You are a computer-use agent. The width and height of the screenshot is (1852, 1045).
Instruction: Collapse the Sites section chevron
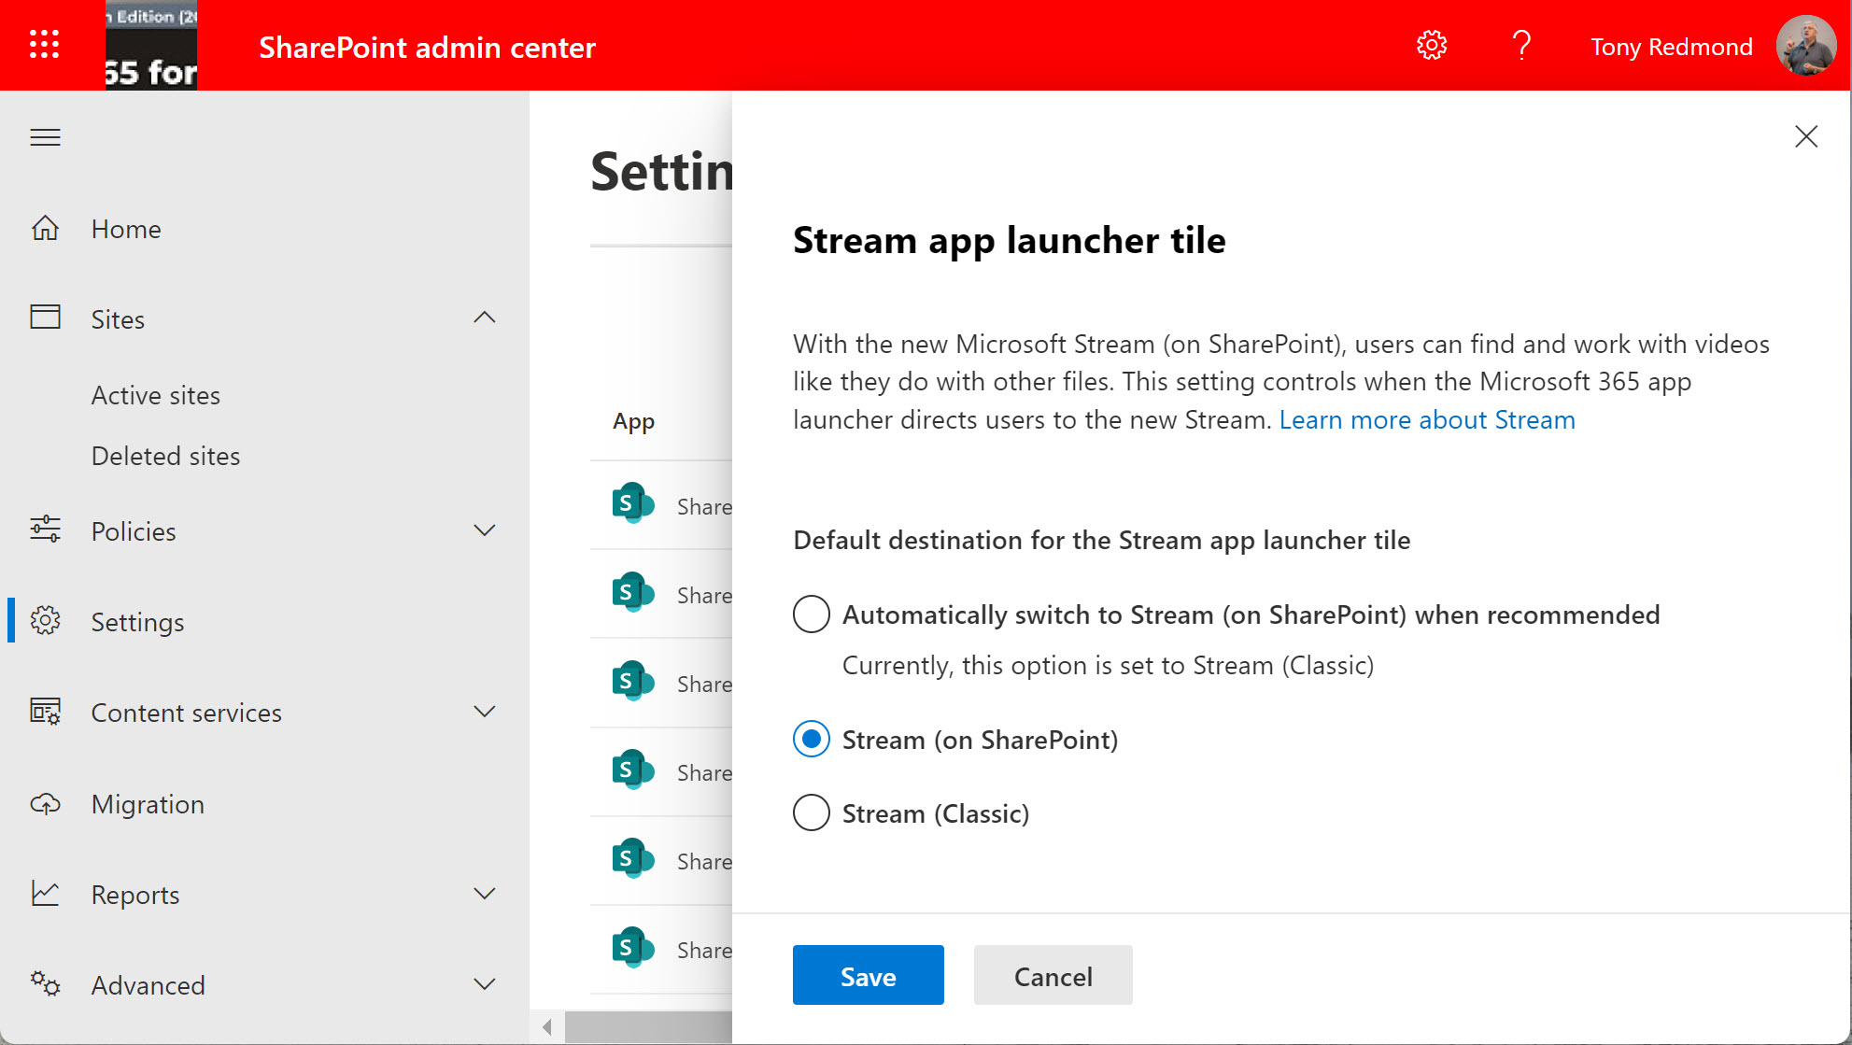click(x=484, y=318)
